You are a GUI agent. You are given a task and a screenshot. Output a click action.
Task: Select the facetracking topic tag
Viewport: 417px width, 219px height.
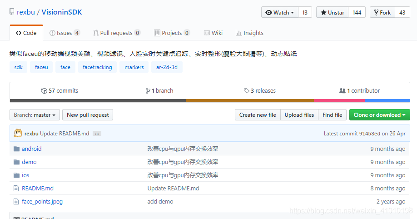97,67
